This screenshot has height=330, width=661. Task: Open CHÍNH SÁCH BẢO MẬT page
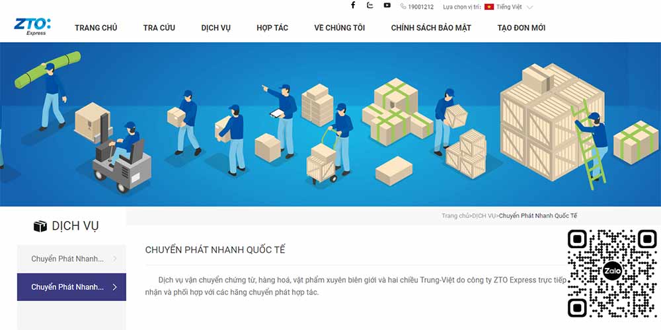pyautogui.click(x=431, y=28)
